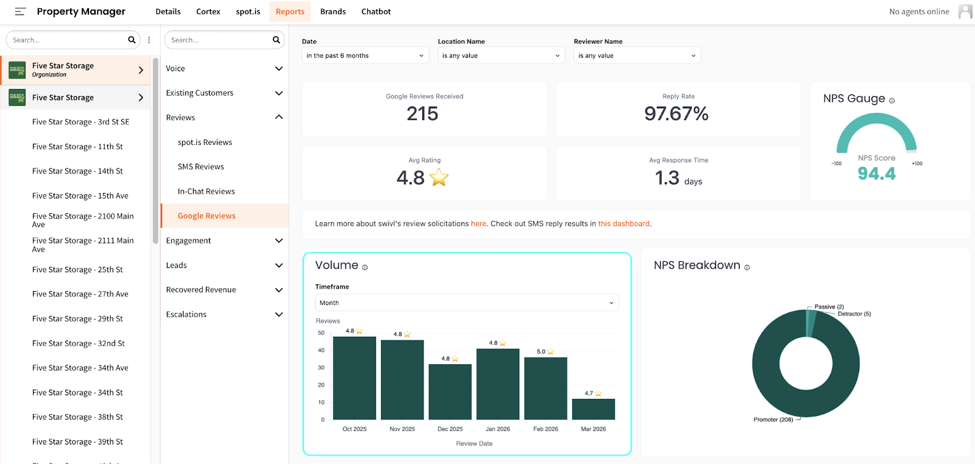Viewport: 975px width, 464px height.
Task: Expand Five Star Storage brand chevron
Action: [141, 97]
